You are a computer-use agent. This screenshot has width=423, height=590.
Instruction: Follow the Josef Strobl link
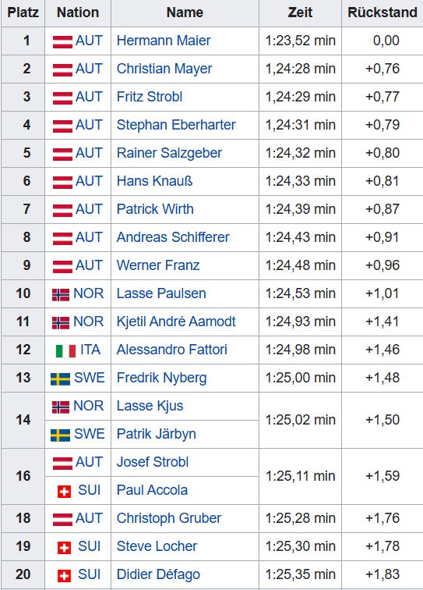click(153, 462)
